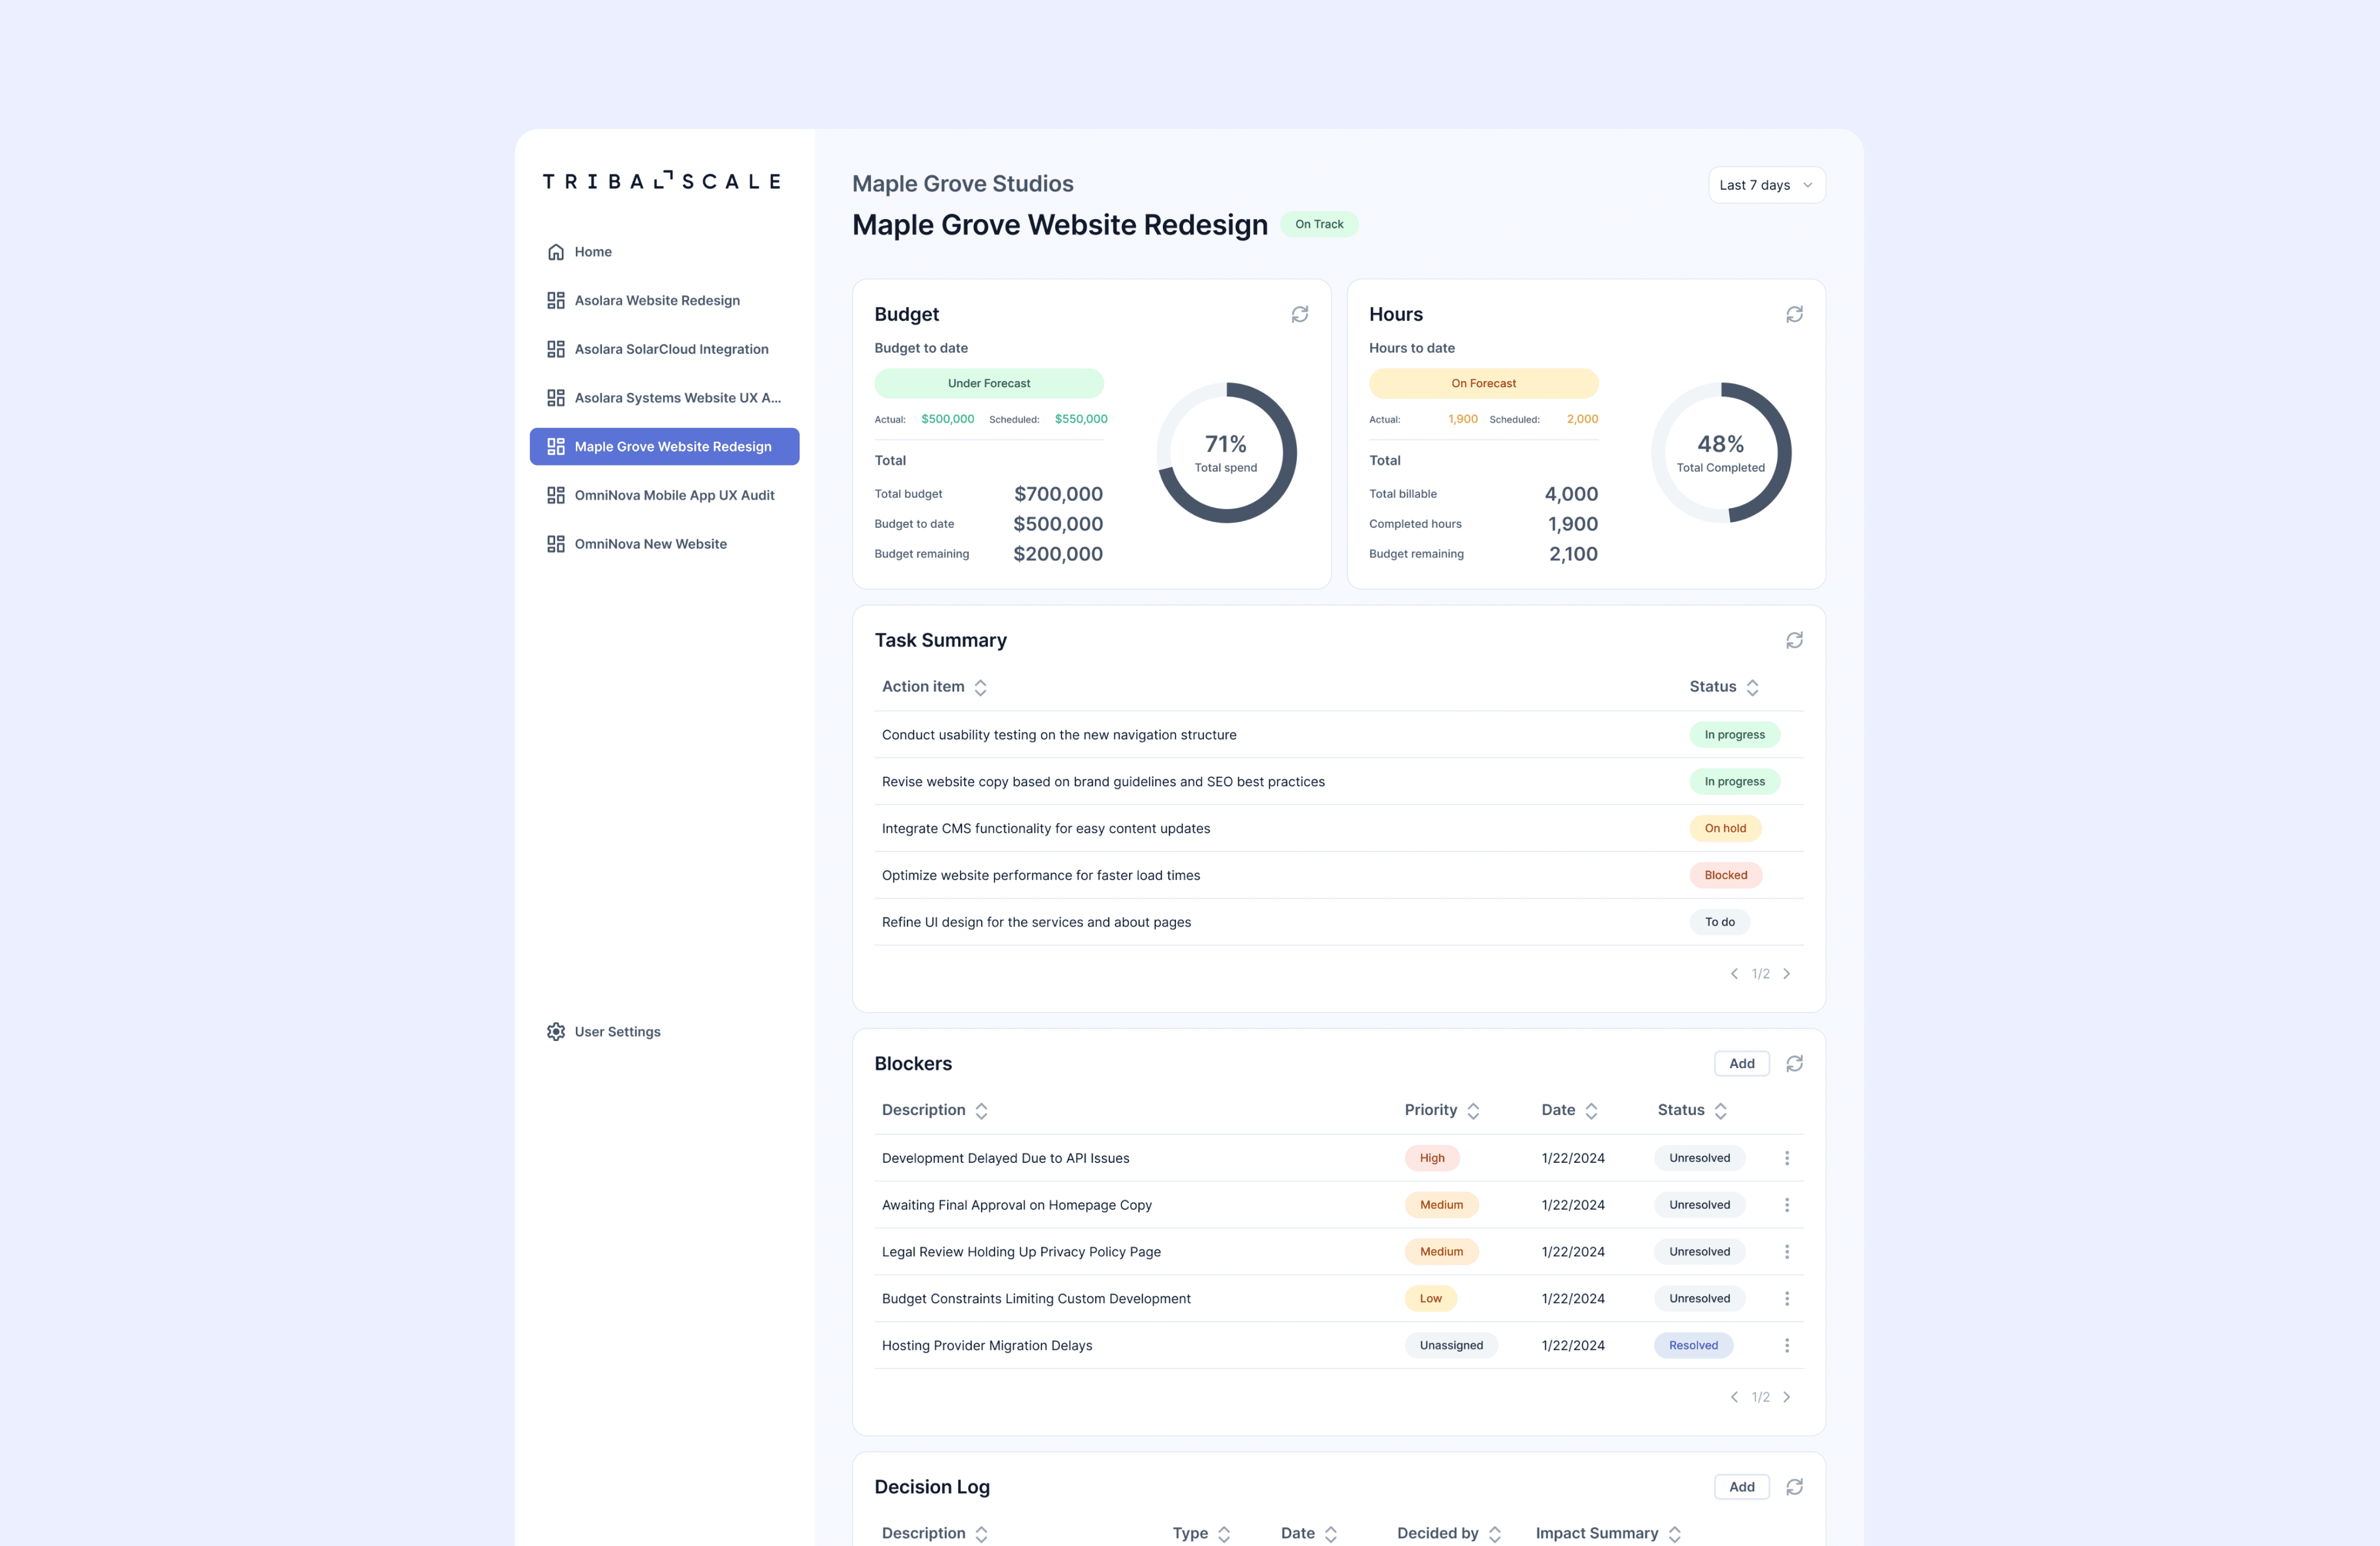Go to next Task Summary page
This screenshot has width=2380, height=1546.
1786,973
